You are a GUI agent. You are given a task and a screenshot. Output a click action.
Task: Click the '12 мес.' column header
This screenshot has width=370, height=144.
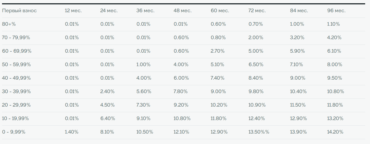click(73, 11)
